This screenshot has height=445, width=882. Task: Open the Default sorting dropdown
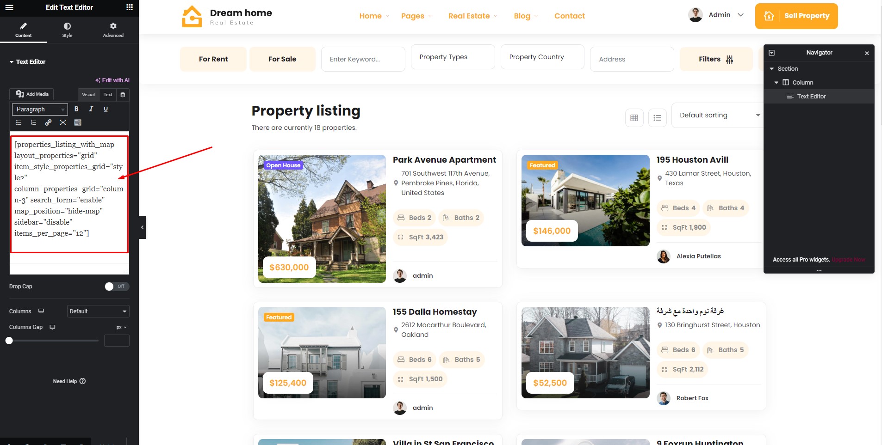click(718, 115)
